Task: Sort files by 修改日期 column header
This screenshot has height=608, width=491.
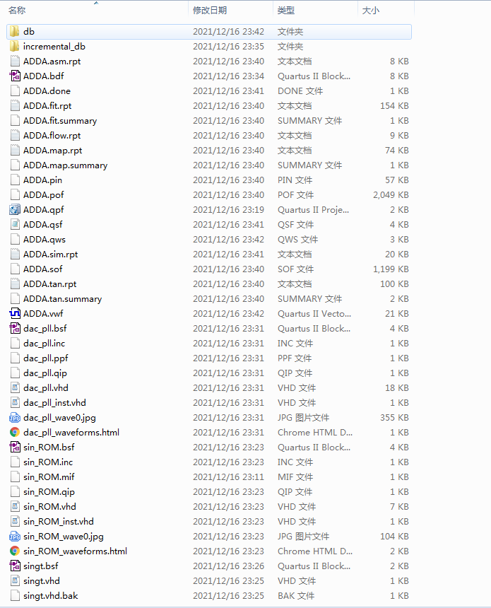Action: (210, 11)
